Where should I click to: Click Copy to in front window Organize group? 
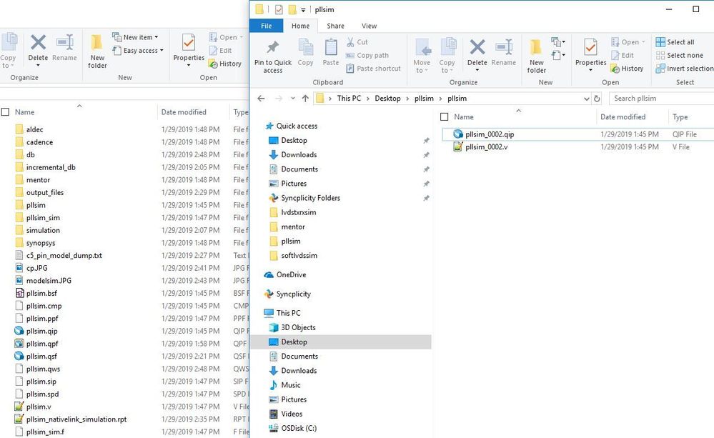(447, 56)
